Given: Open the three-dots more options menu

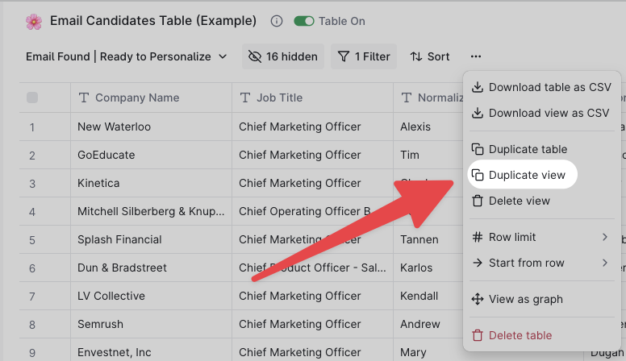Looking at the screenshot, I should click(x=475, y=56).
